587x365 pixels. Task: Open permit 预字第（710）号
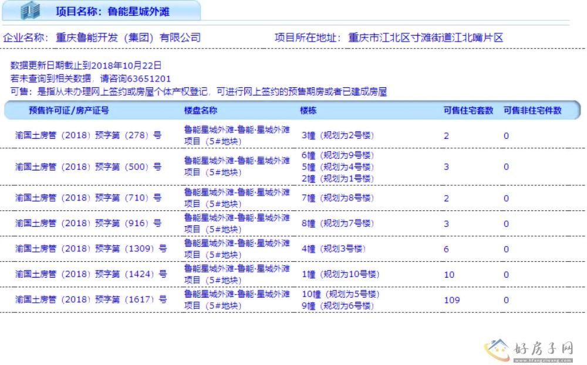[89, 197]
